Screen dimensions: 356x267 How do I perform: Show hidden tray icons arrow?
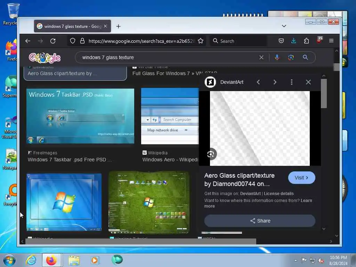296,260
